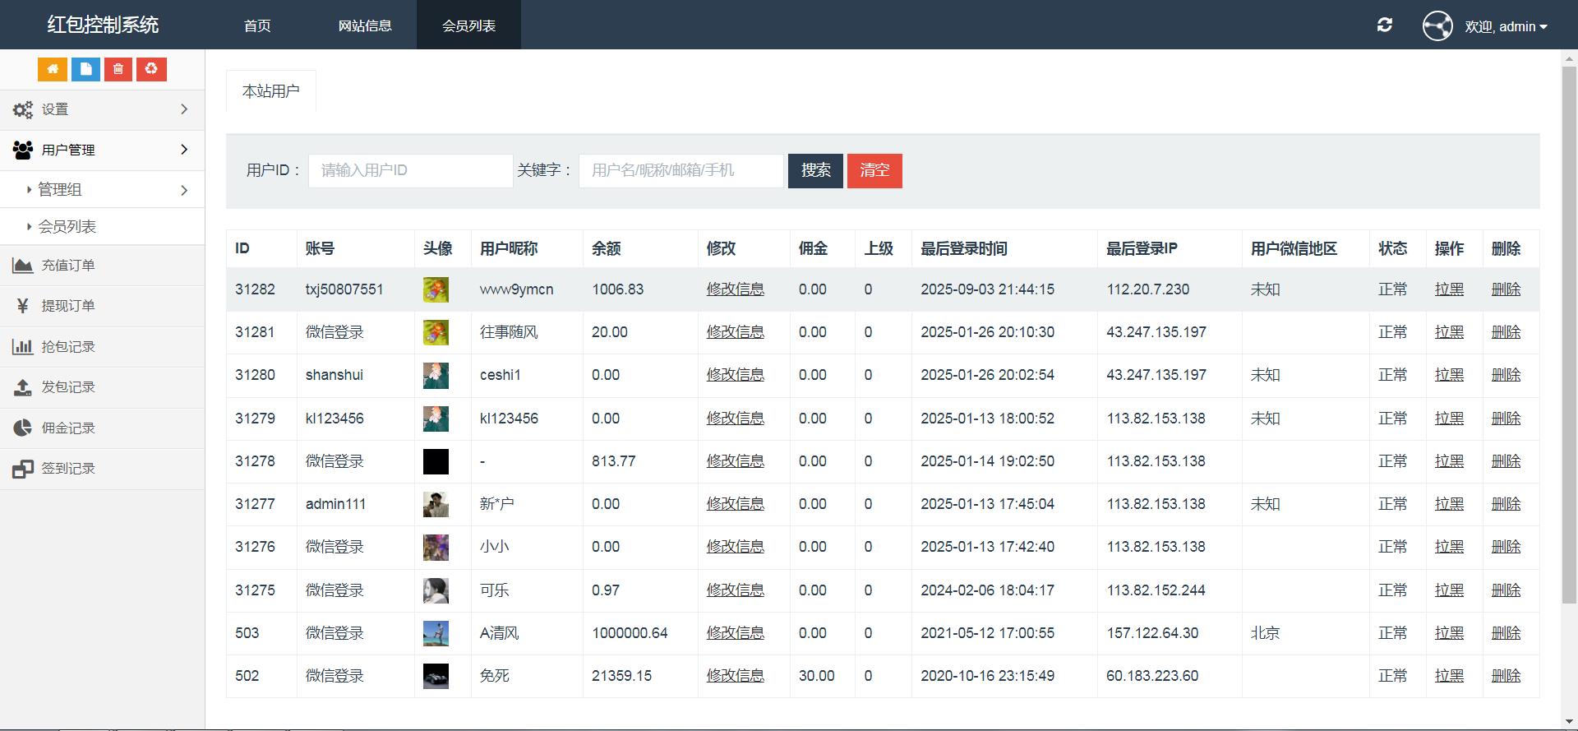Switch to the 网站信息 top navigation tab
This screenshot has width=1578, height=731.
[365, 25]
